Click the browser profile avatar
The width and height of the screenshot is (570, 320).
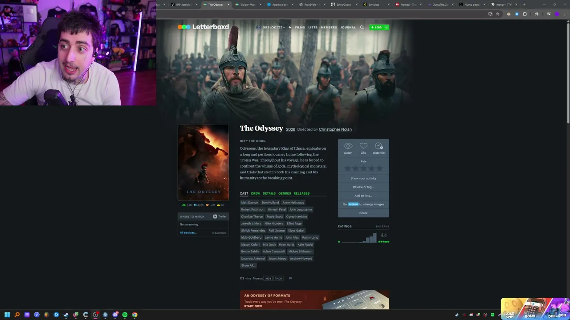click(x=557, y=14)
